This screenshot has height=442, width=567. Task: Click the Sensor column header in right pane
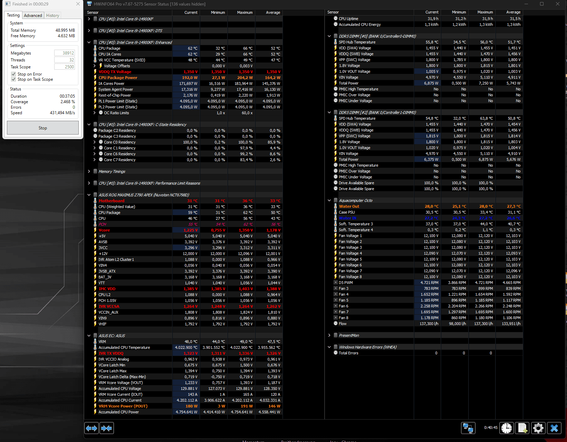[x=369, y=12]
